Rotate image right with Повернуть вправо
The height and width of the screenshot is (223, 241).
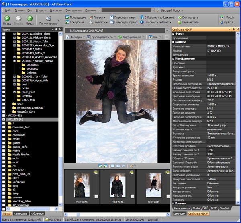pos(122,23)
